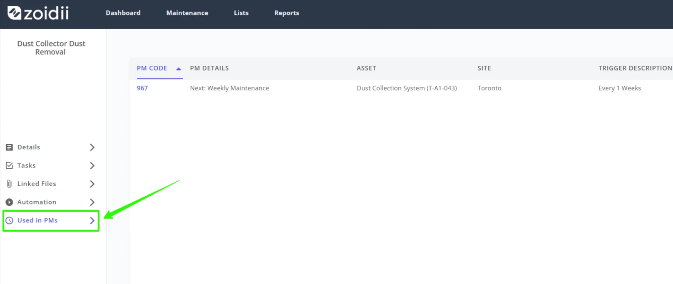Sort by TRIGGER DESCRIPTION column header

tap(635, 68)
